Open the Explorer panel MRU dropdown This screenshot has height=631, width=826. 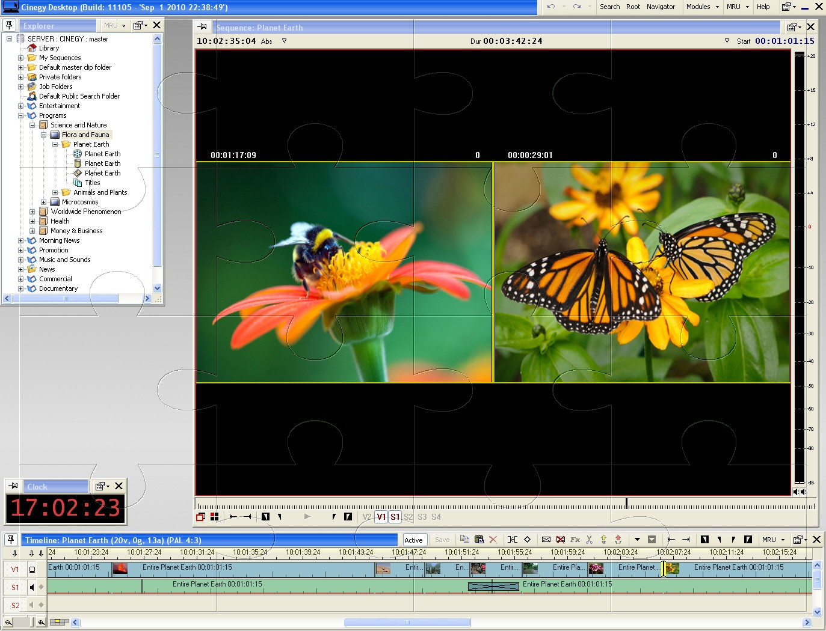click(x=114, y=25)
